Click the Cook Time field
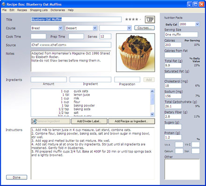Image resolution: width=206 pixels, height=186 pixels. pyautogui.click(x=38, y=36)
